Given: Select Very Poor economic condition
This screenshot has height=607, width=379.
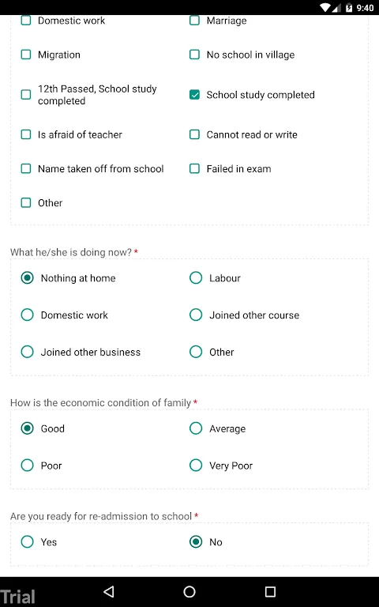Looking at the screenshot, I should [x=196, y=466].
